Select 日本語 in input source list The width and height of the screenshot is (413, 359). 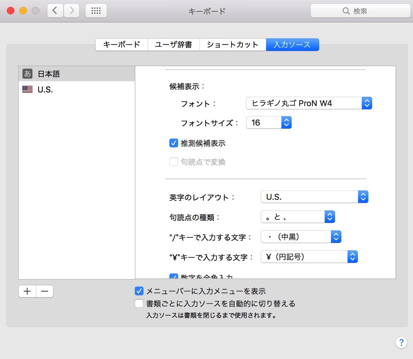[x=77, y=74]
